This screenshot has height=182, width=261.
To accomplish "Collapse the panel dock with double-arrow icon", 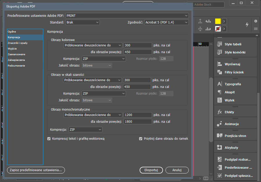I will pos(257,36).
